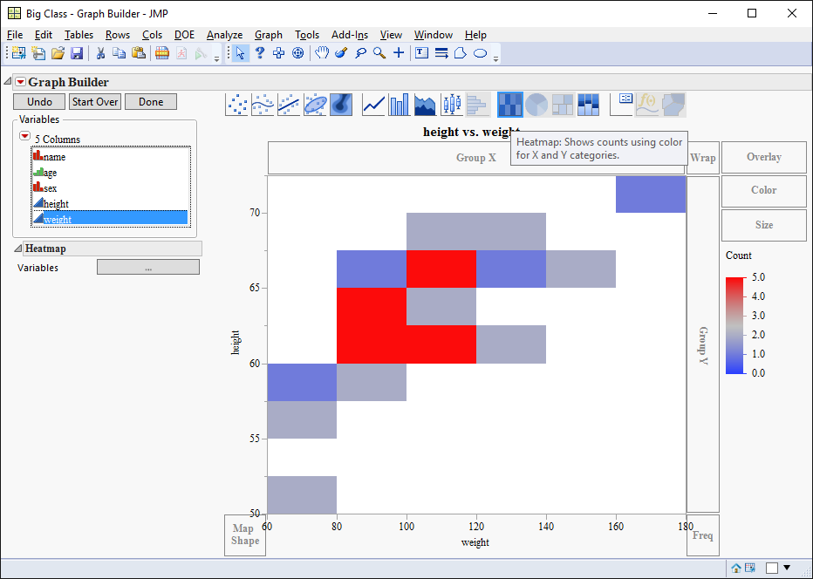The width and height of the screenshot is (813, 579).
Task: Select the Points element icon
Action: (236, 104)
